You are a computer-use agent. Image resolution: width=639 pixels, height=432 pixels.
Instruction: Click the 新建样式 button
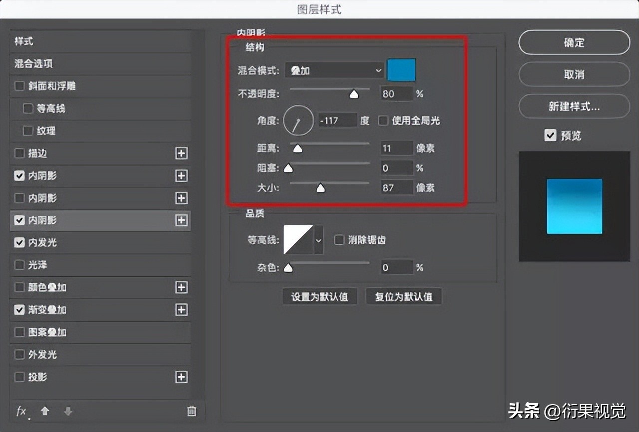pyautogui.click(x=574, y=106)
